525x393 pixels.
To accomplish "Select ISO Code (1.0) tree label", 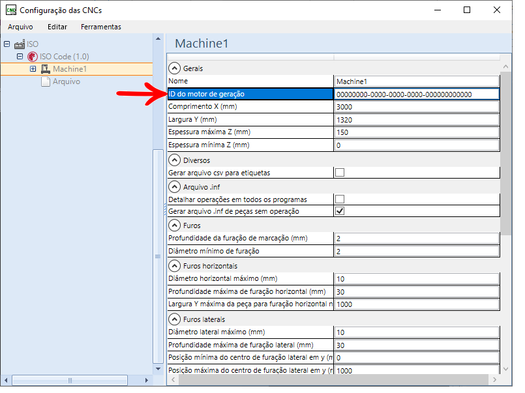I will click(65, 57).
